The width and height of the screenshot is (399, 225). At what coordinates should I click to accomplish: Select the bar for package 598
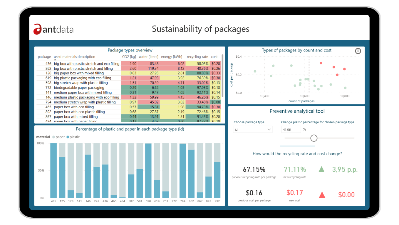click(148, 171)
